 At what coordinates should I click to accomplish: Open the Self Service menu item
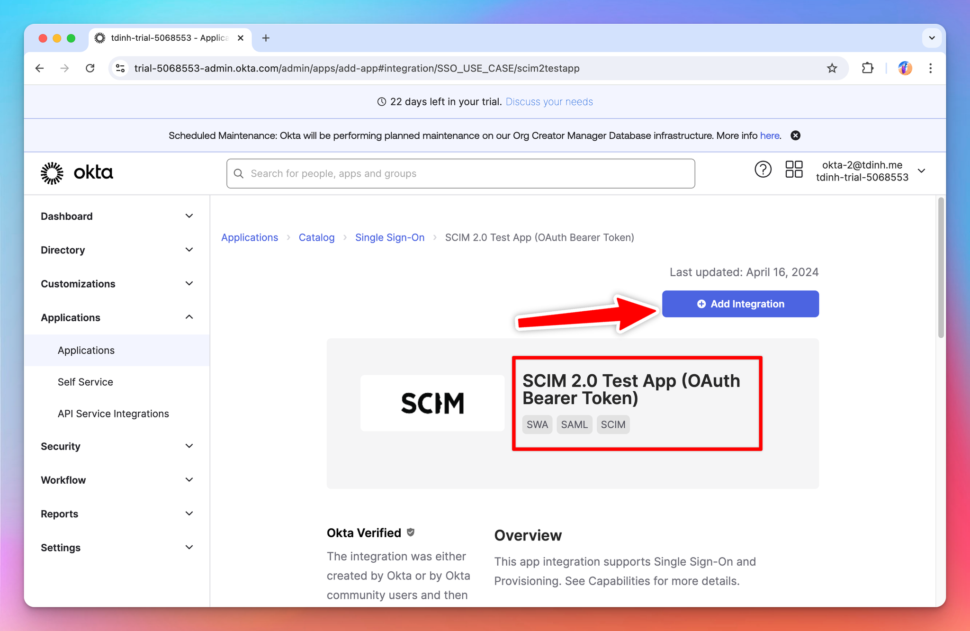point(85,382)
